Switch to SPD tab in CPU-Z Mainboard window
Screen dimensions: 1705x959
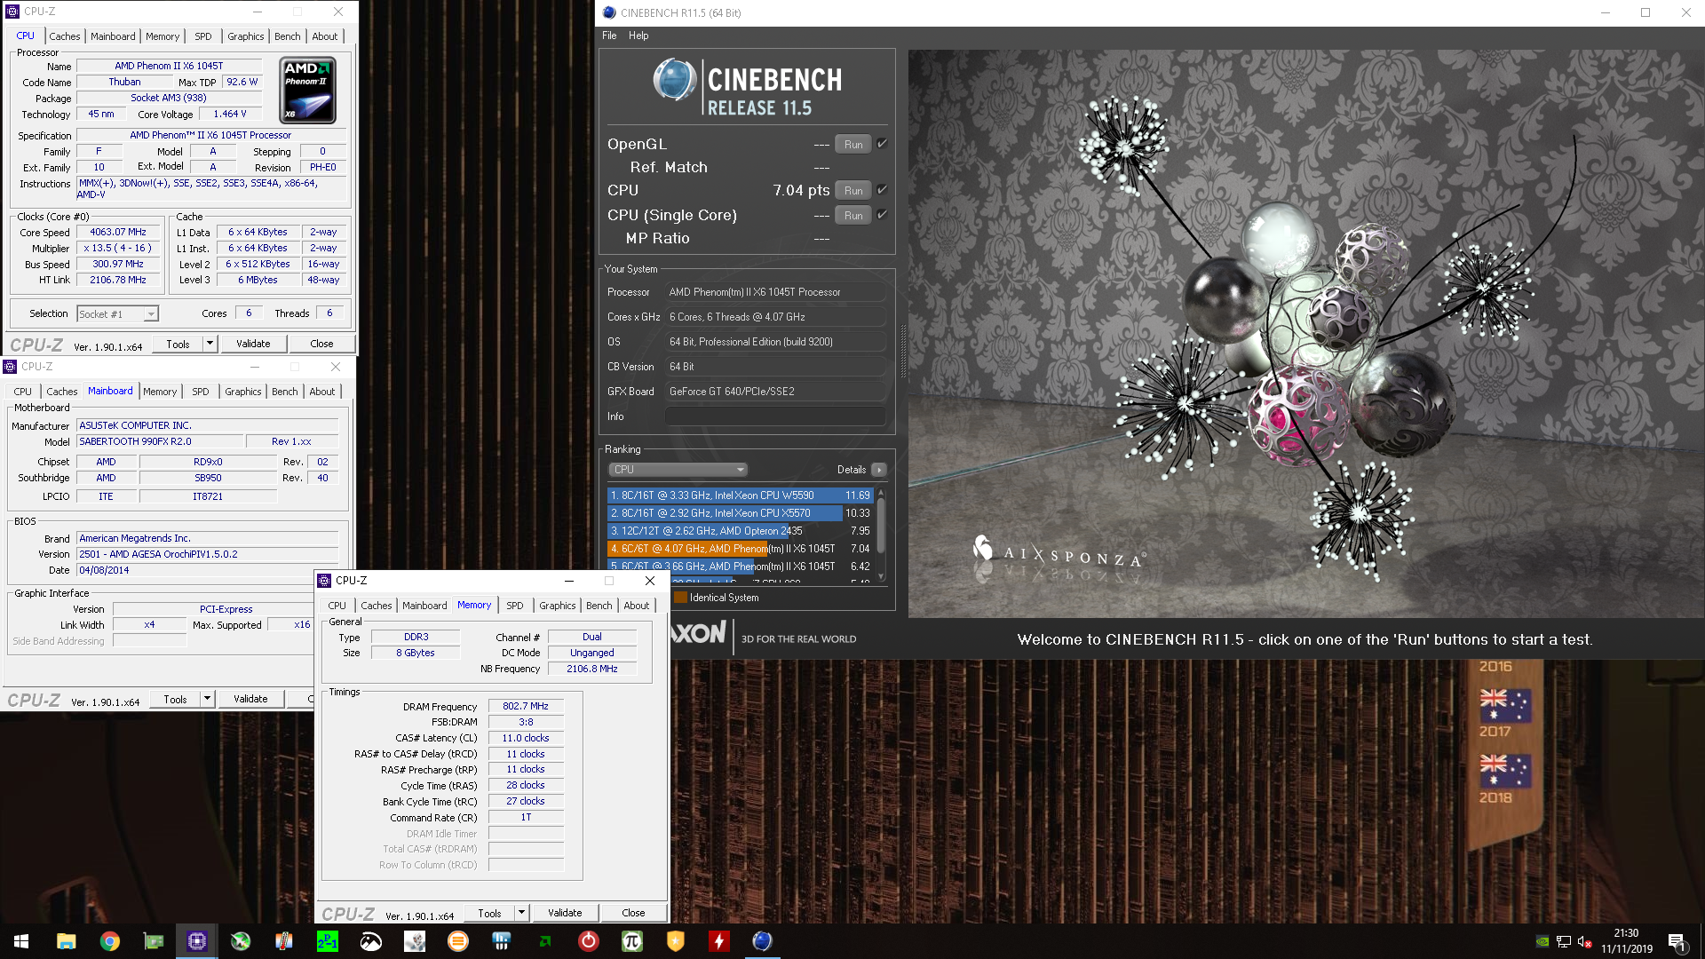point(201,392)
